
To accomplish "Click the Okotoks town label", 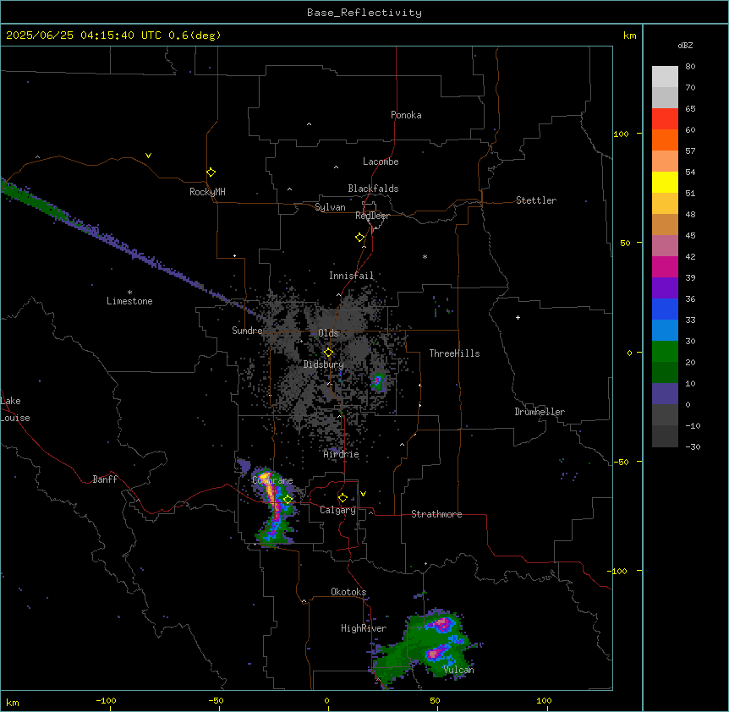I will (x=348, y=592).
